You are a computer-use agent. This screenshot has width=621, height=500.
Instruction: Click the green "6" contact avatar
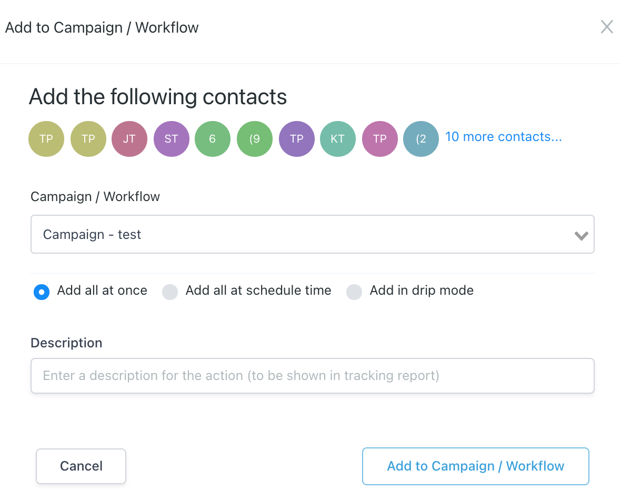click(x=213, y=139)
